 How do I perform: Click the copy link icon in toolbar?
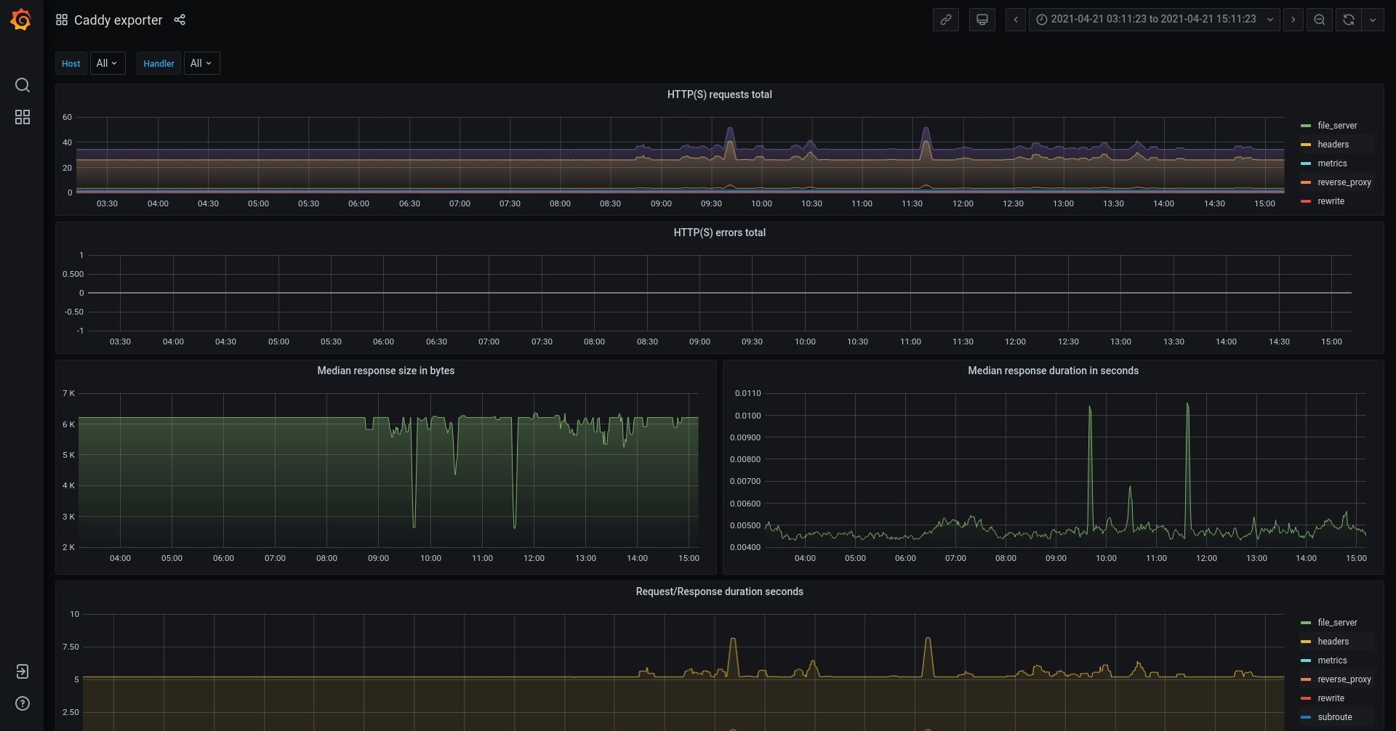(x=945, y=20)
